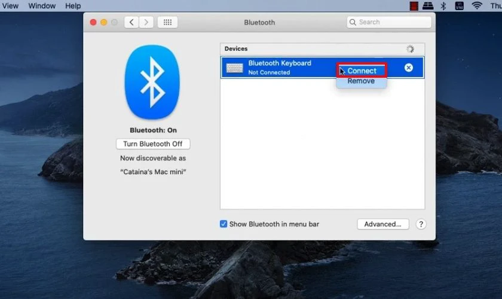
Task: Go back with the left arrow button
Action: point(131,22)
